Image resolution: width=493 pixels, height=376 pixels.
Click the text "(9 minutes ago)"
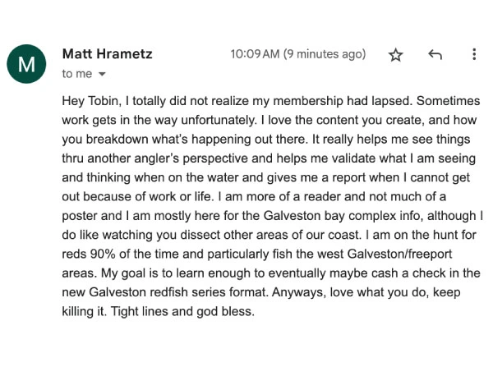point(325,54)
